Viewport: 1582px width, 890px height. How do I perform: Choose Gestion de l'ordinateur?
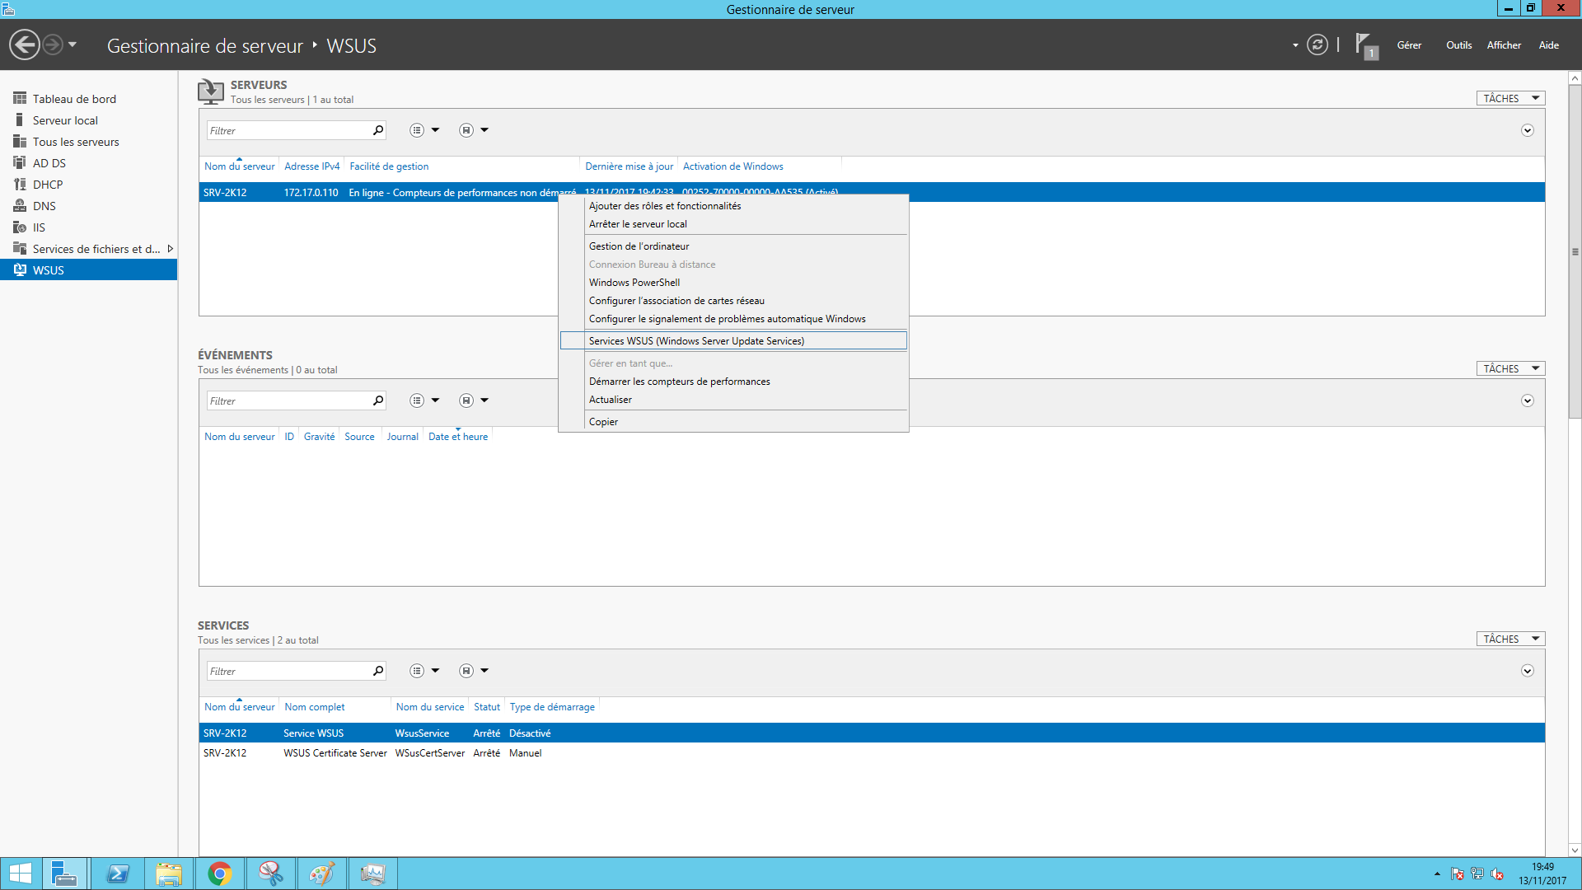tap(733, 246)
